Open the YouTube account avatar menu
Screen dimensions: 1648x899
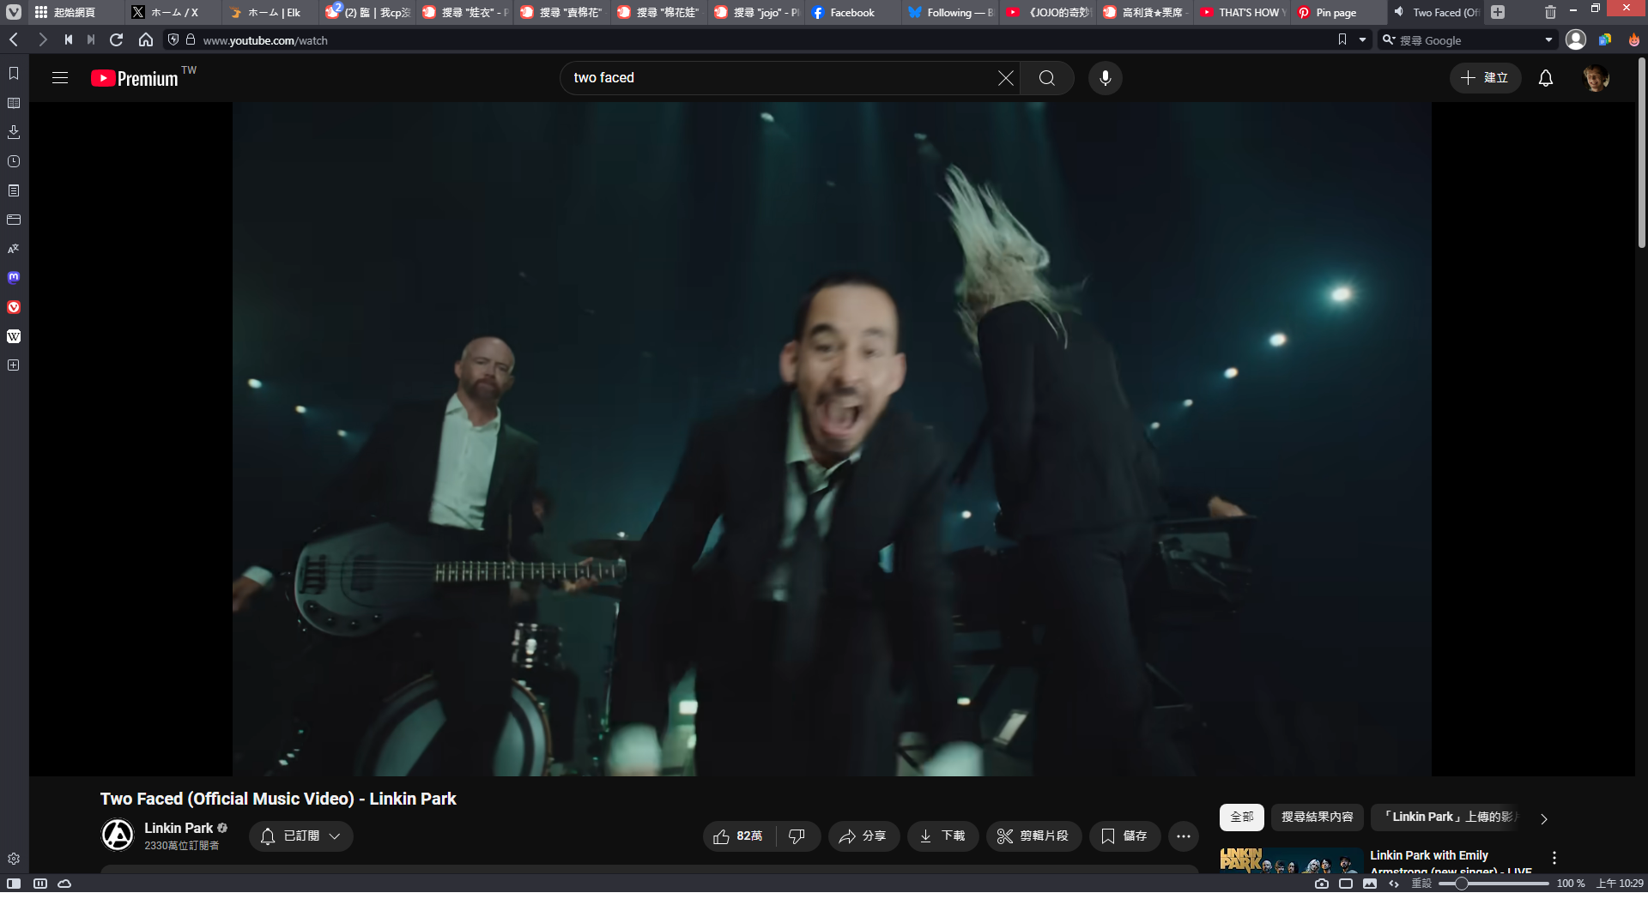click(1596, 78)
